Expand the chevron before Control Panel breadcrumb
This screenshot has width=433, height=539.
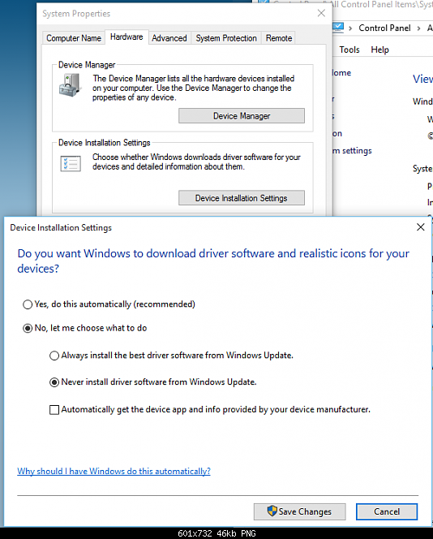tap(350, 28)
